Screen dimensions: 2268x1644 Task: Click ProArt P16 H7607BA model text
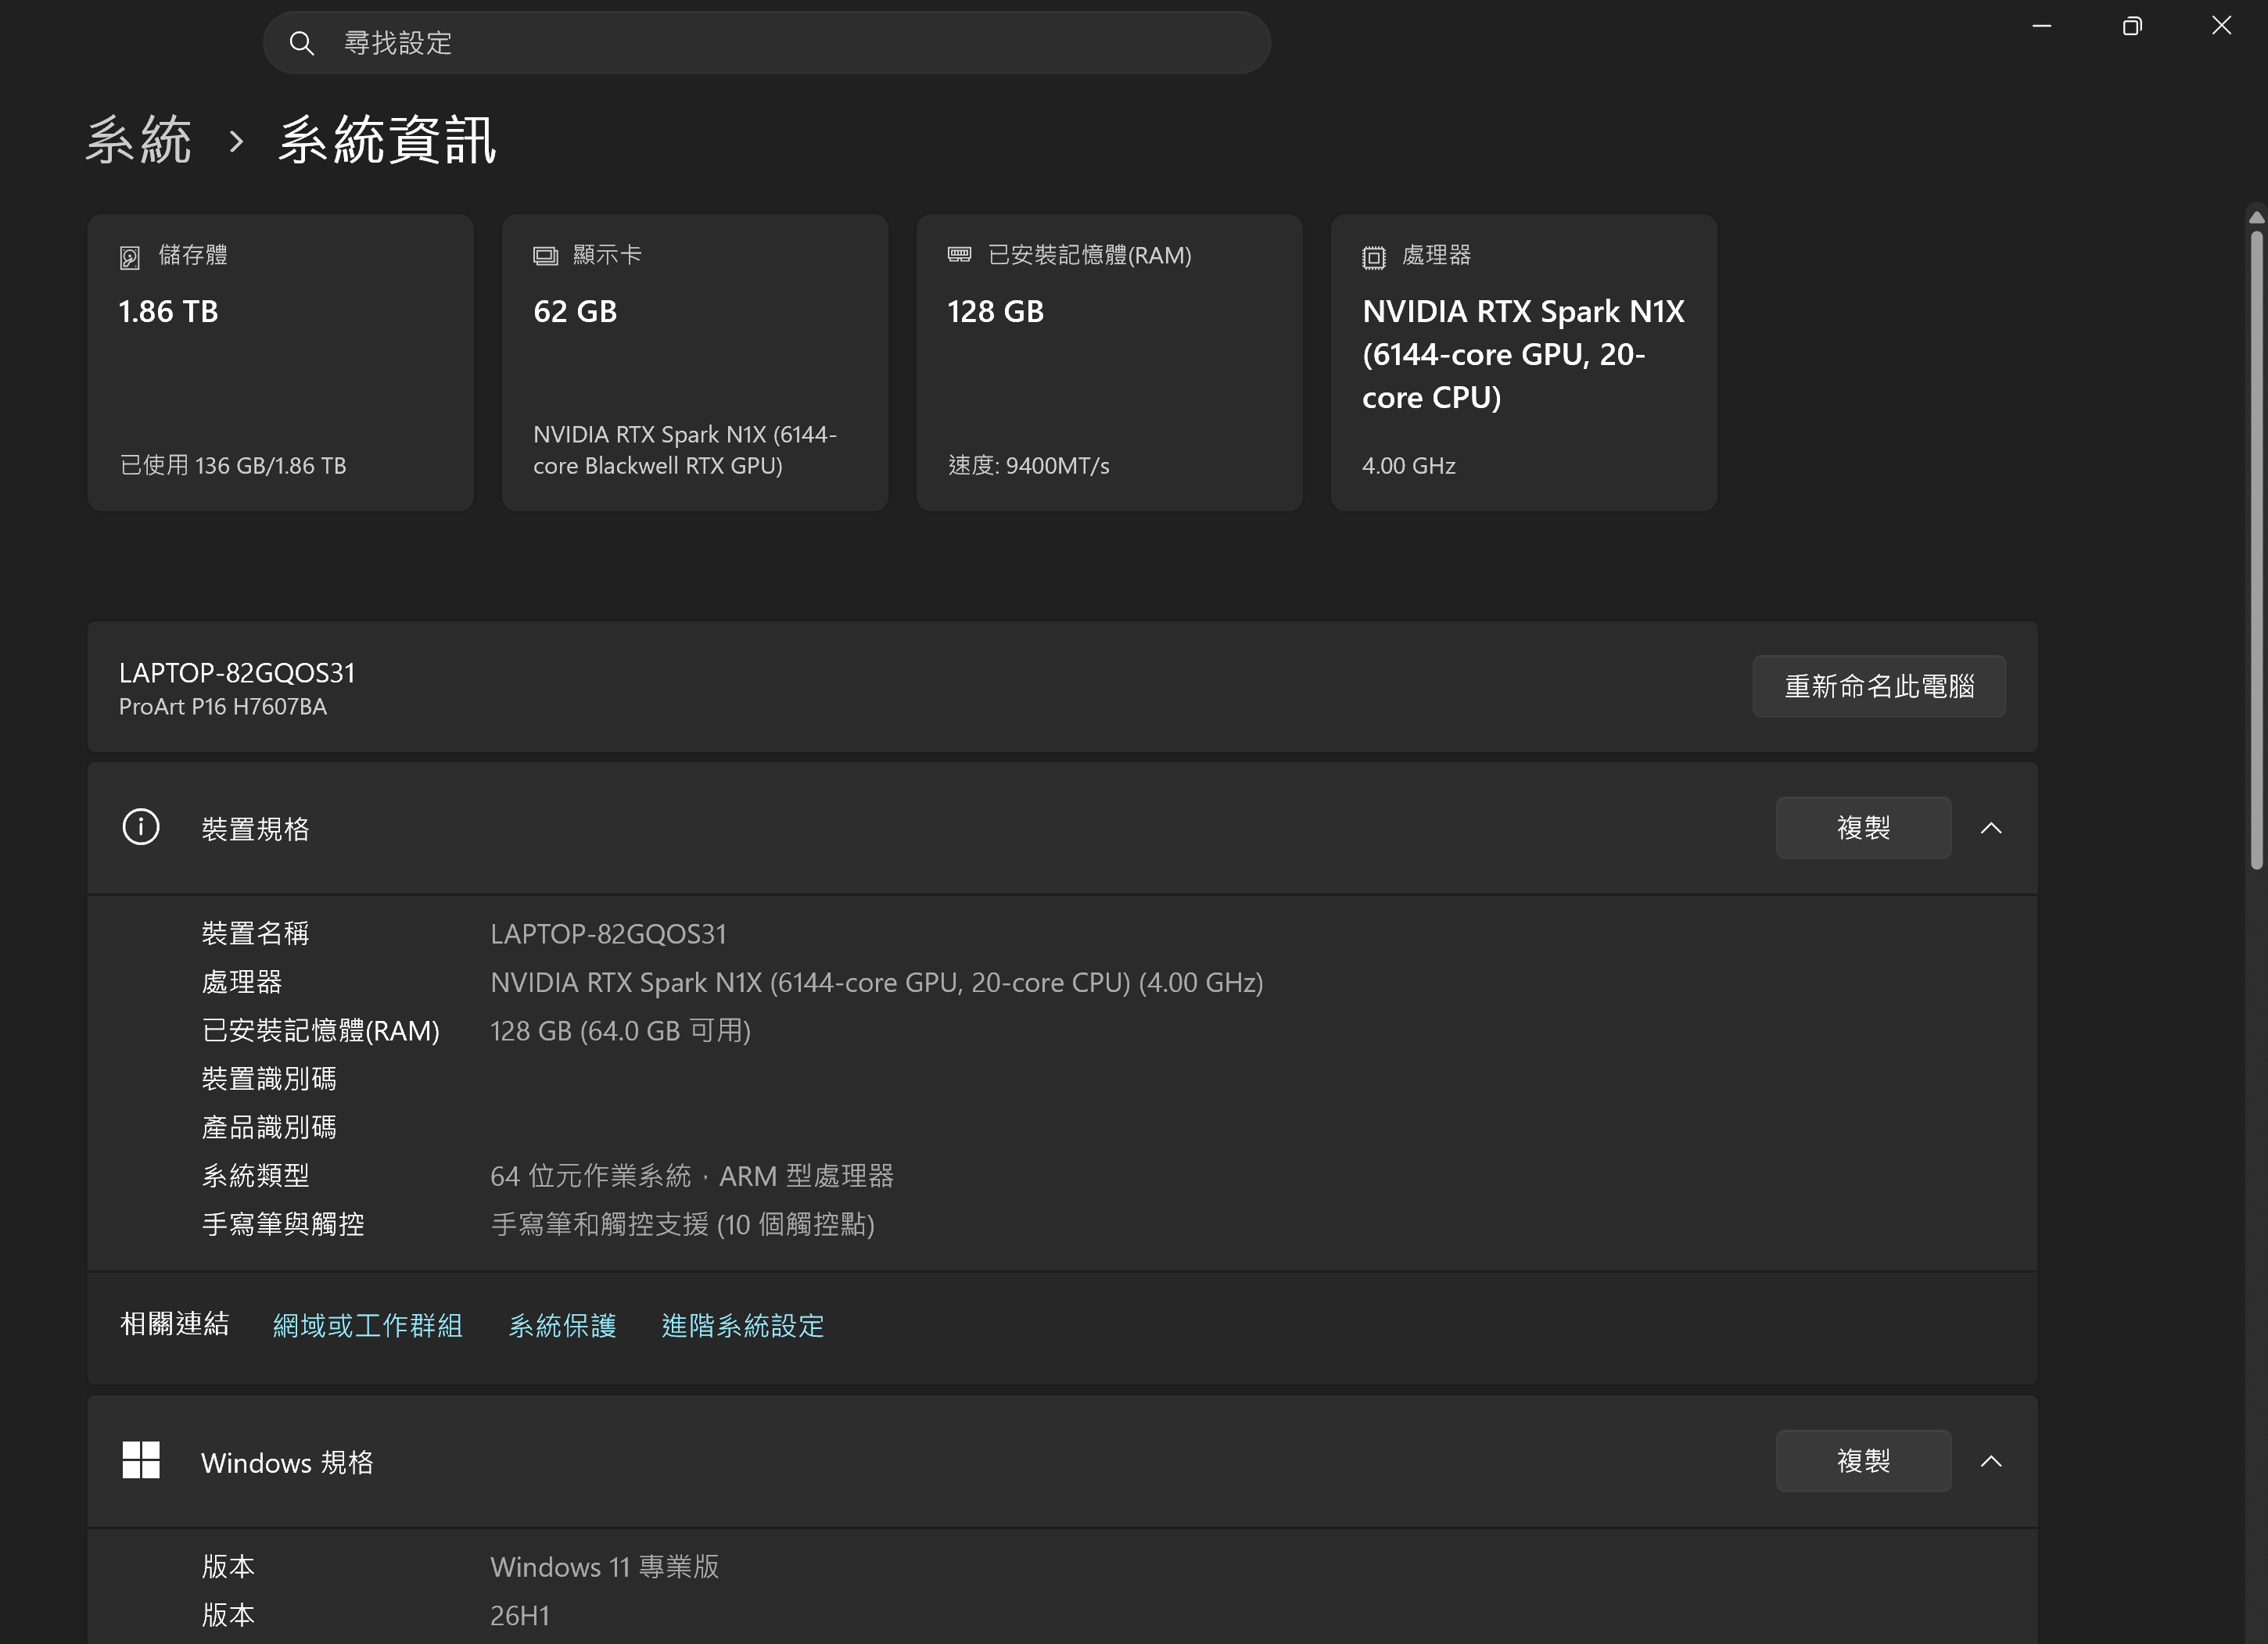pos(223,707)
